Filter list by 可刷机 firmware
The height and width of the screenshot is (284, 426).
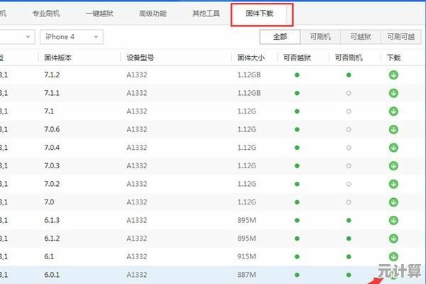320,37
